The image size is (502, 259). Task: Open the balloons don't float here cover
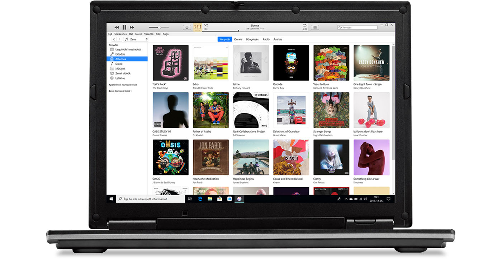(371, 110)
